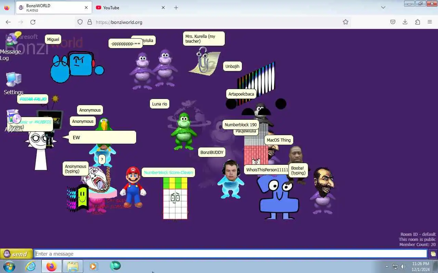The width and height of the screenshot is (438, 273).
Task: Click the 11:26 PM taskbar clock
Action: coord(420,267)
